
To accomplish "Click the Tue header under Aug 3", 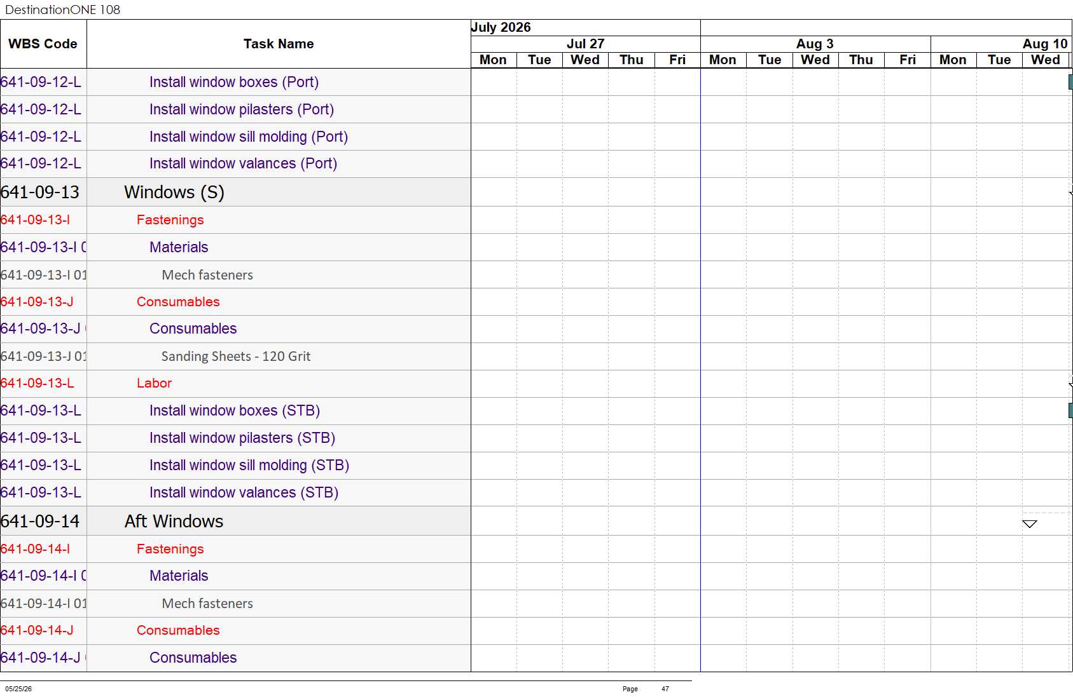I will (770, 60).
